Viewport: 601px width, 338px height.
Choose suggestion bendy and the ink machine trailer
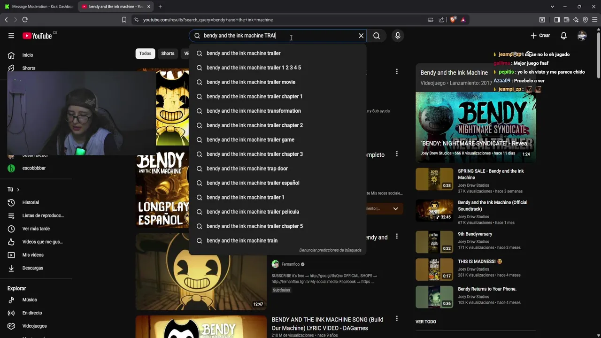[x=277, y=53]
